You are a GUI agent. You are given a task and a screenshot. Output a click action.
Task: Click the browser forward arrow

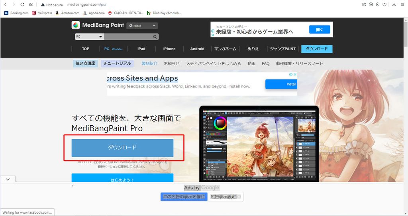pos(14,4)
